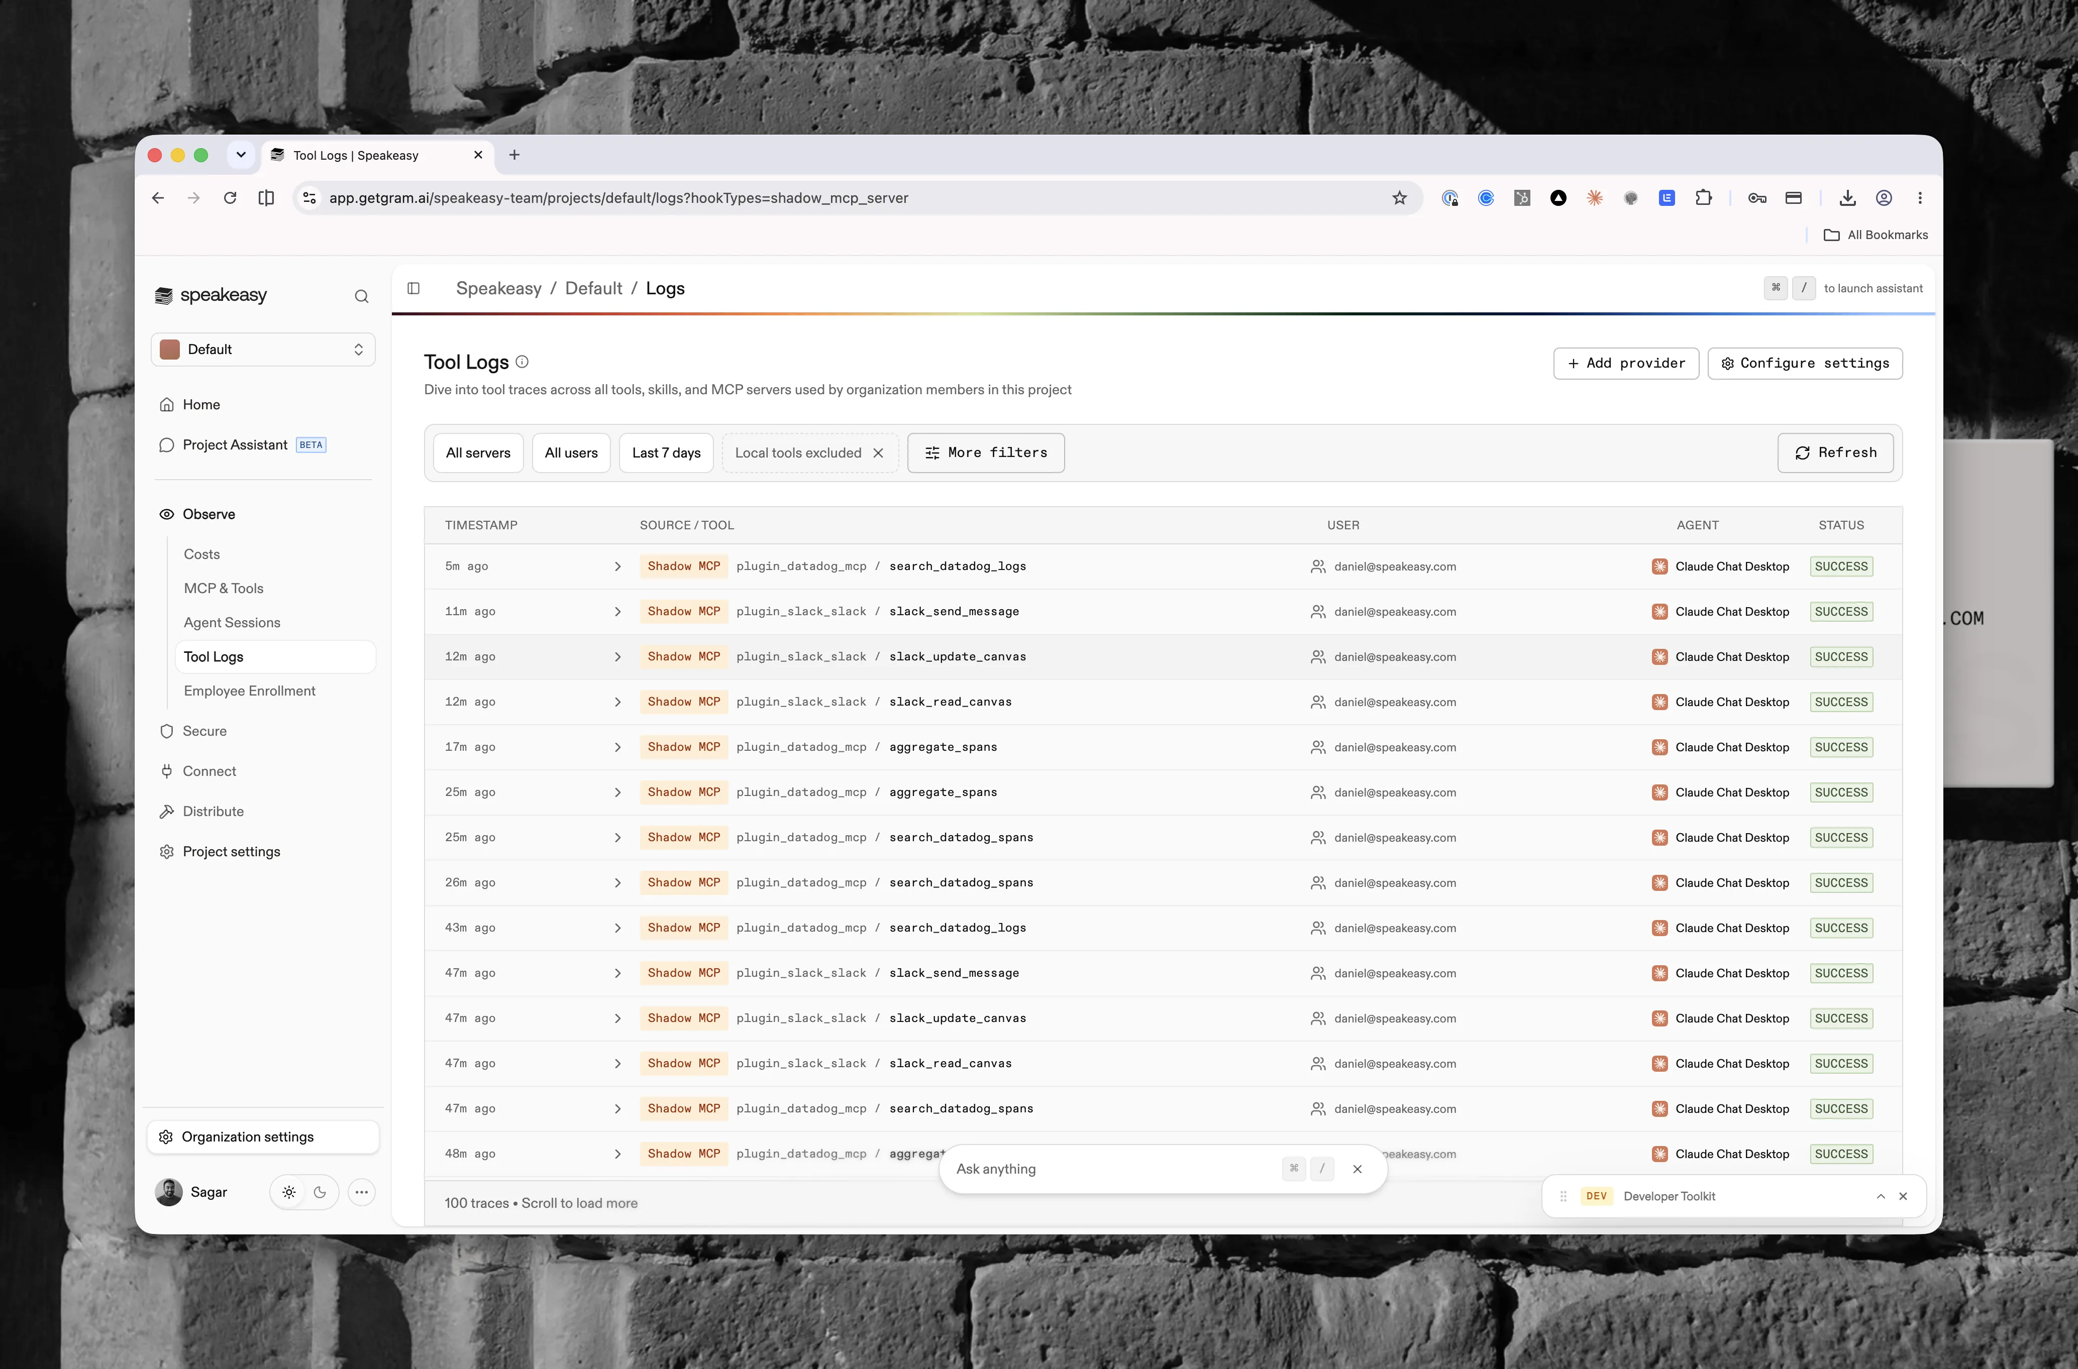Viewport: 2078px width, 1369px height.
Task: Refresh the tool logs list
Action: point(1835,452)
